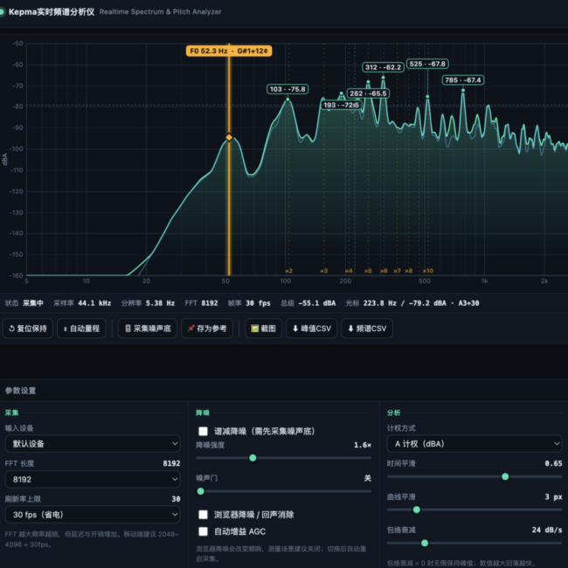The image size is (568, 568).
Task: Click the orange F0 52.3 Hz marker diamond
Action: (229, 137)
